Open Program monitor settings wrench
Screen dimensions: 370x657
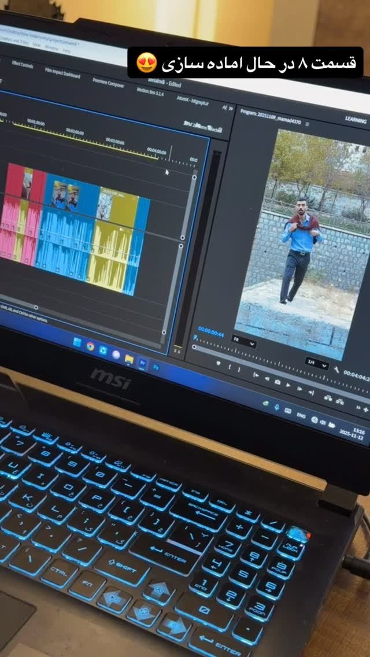[x=336, y=370]
